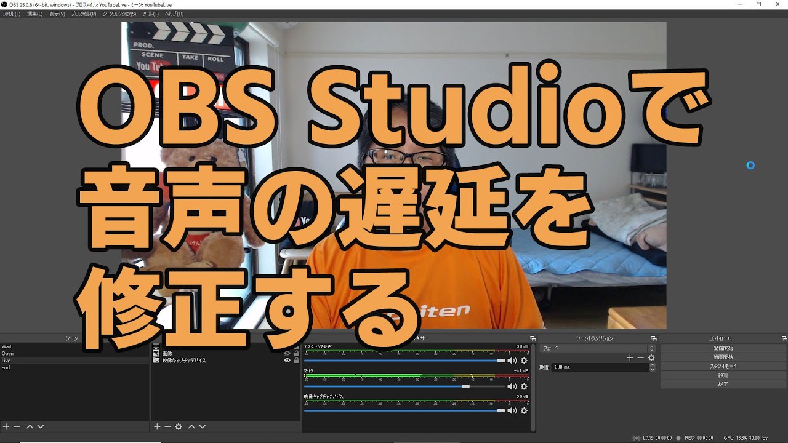Toggle lock on 映像キャプチャデバイス source
Screen dimensions: 788x443
(x=297, y=361)
